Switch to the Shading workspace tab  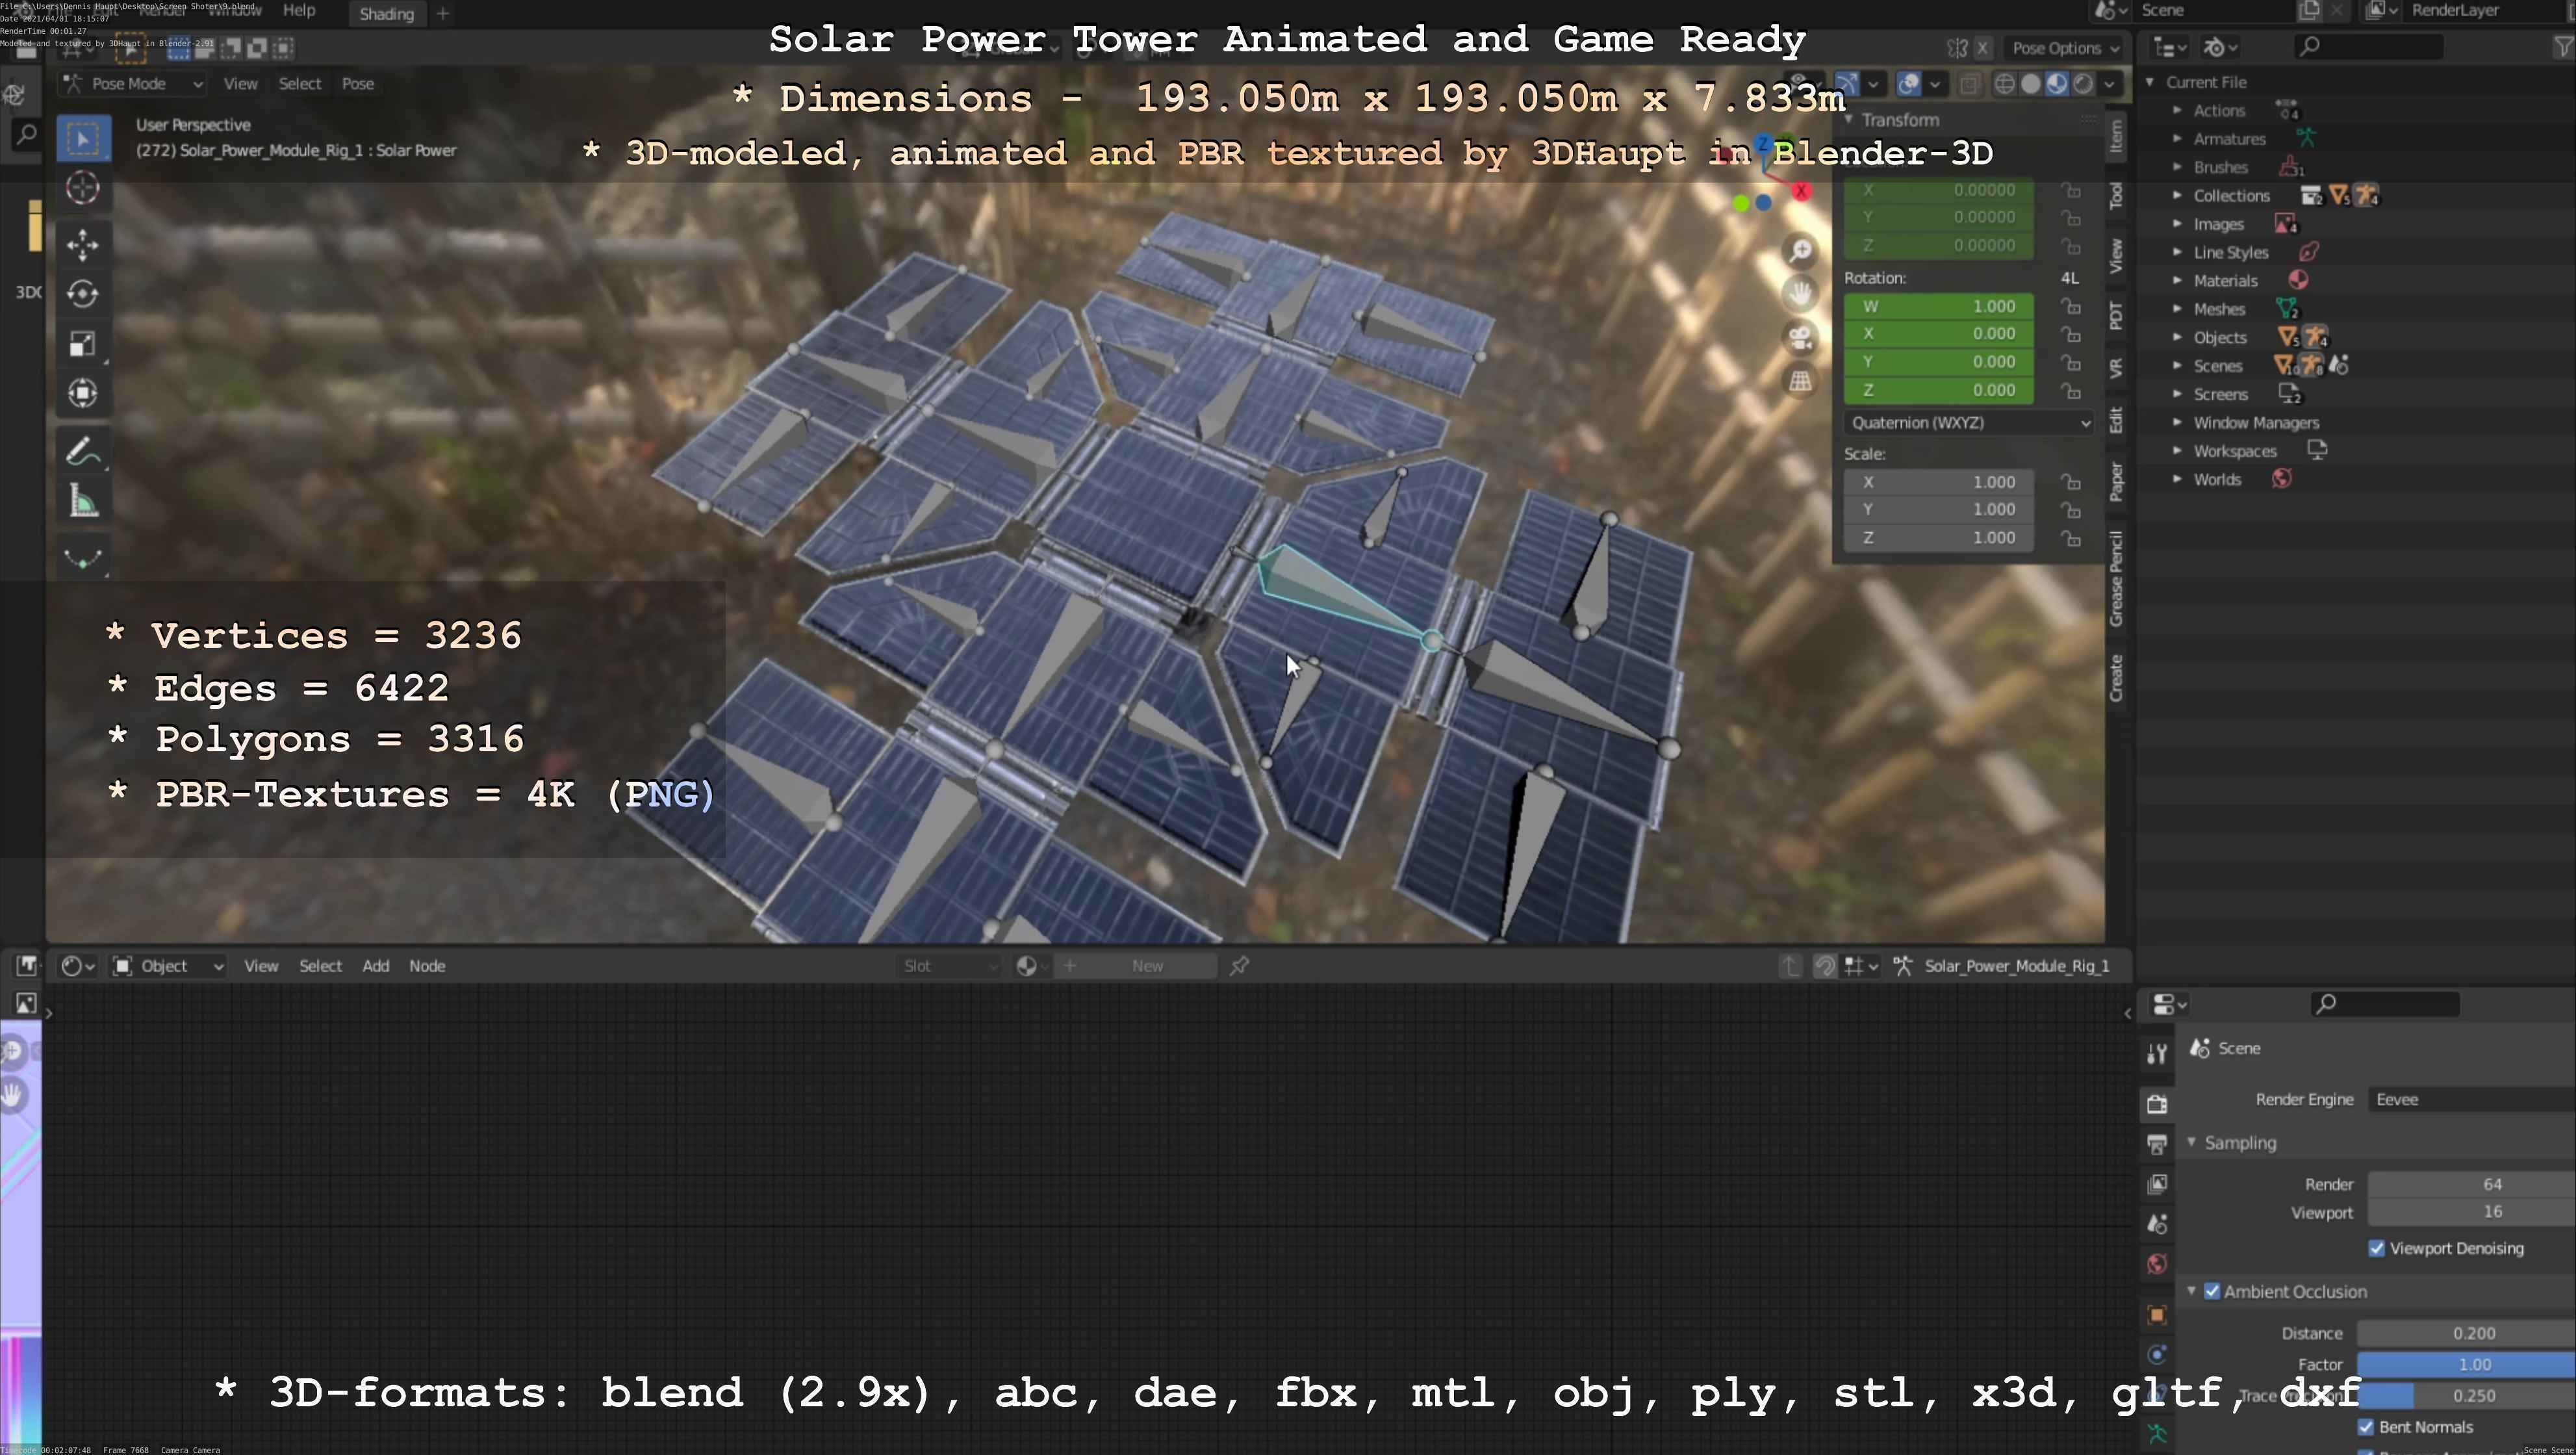[386, 14]
